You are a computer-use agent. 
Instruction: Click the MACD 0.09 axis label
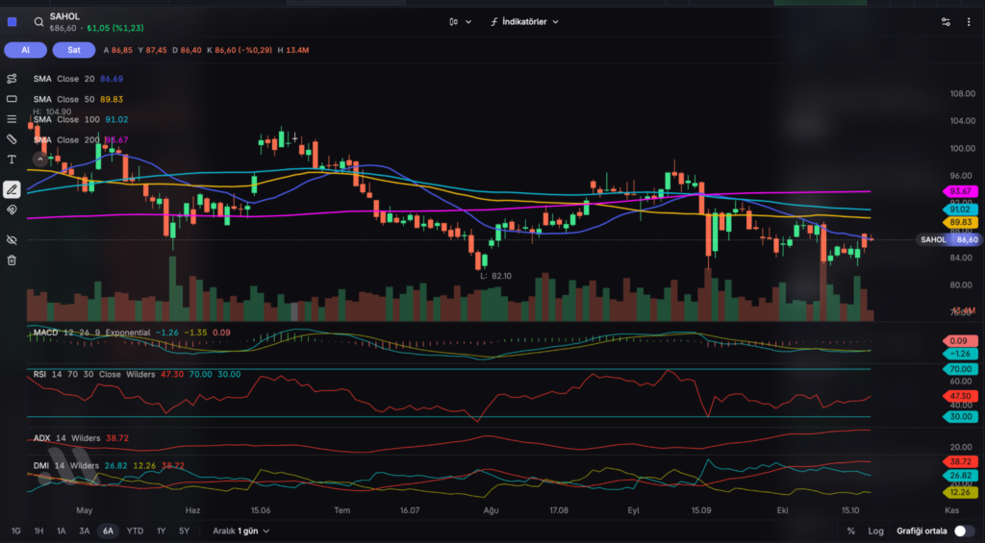click(x=961, y=341)
